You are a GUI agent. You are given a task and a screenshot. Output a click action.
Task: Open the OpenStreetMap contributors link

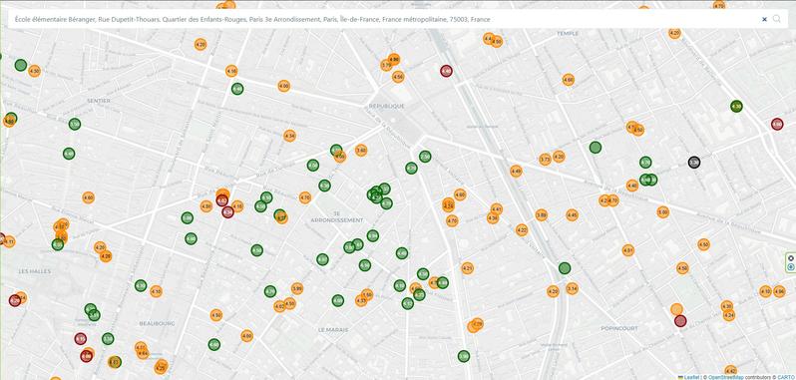(x=725, y=377)
